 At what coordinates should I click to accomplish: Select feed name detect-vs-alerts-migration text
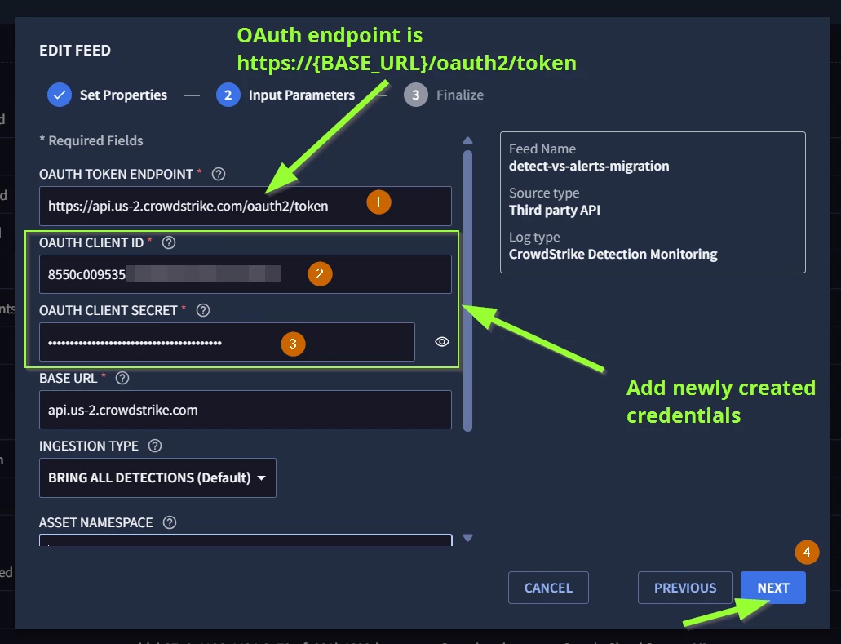[589, 166]
